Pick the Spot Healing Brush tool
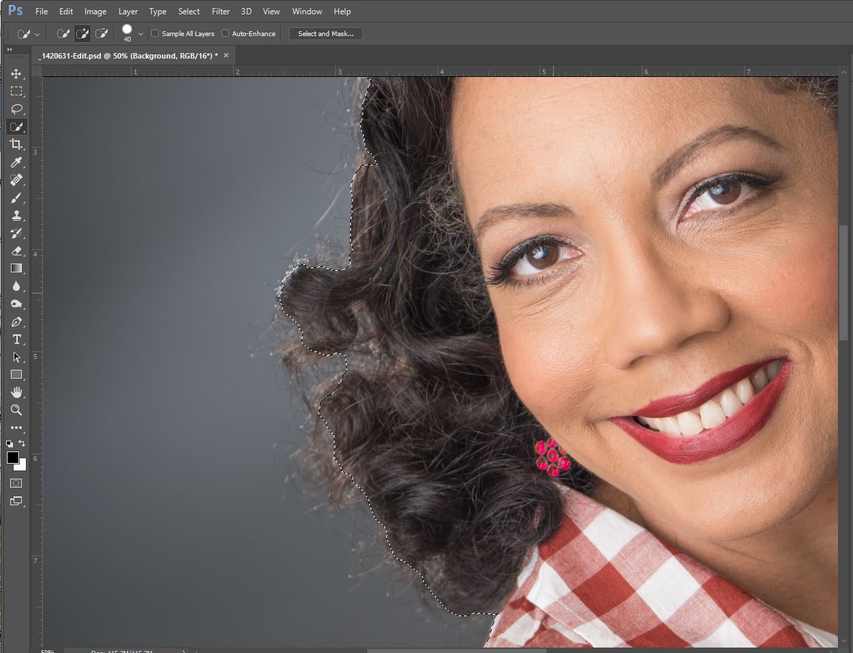 [17, 180]
